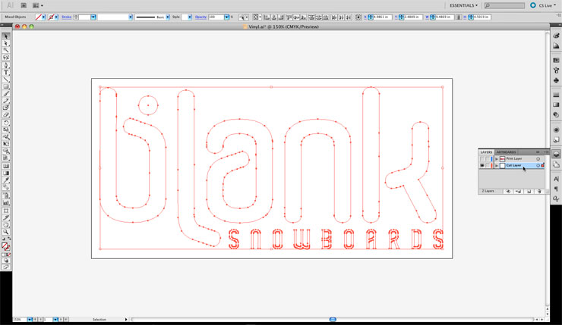Open the Layers panel icon in dock
The width and height of the screenshot is (562, 325).
[556, 155]
